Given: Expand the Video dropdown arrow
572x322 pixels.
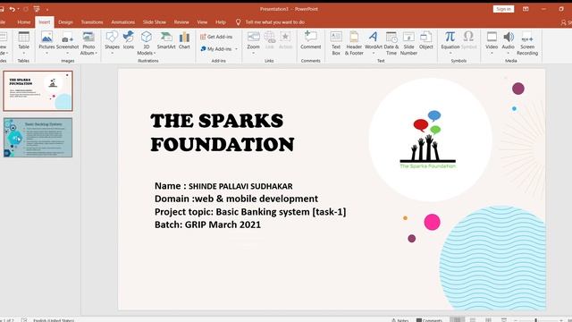Looking at the screenshot, I should pyautogui.click(x=492, y=54).
